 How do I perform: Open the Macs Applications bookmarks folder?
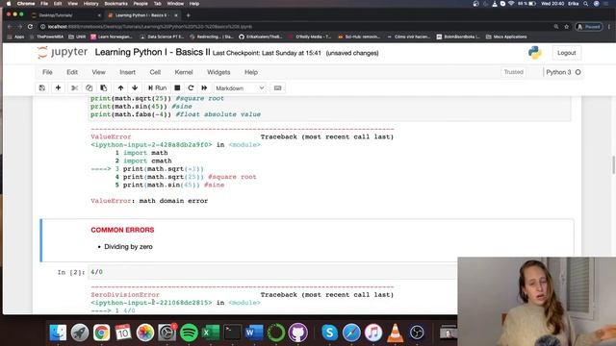click(x=506, y=37)
